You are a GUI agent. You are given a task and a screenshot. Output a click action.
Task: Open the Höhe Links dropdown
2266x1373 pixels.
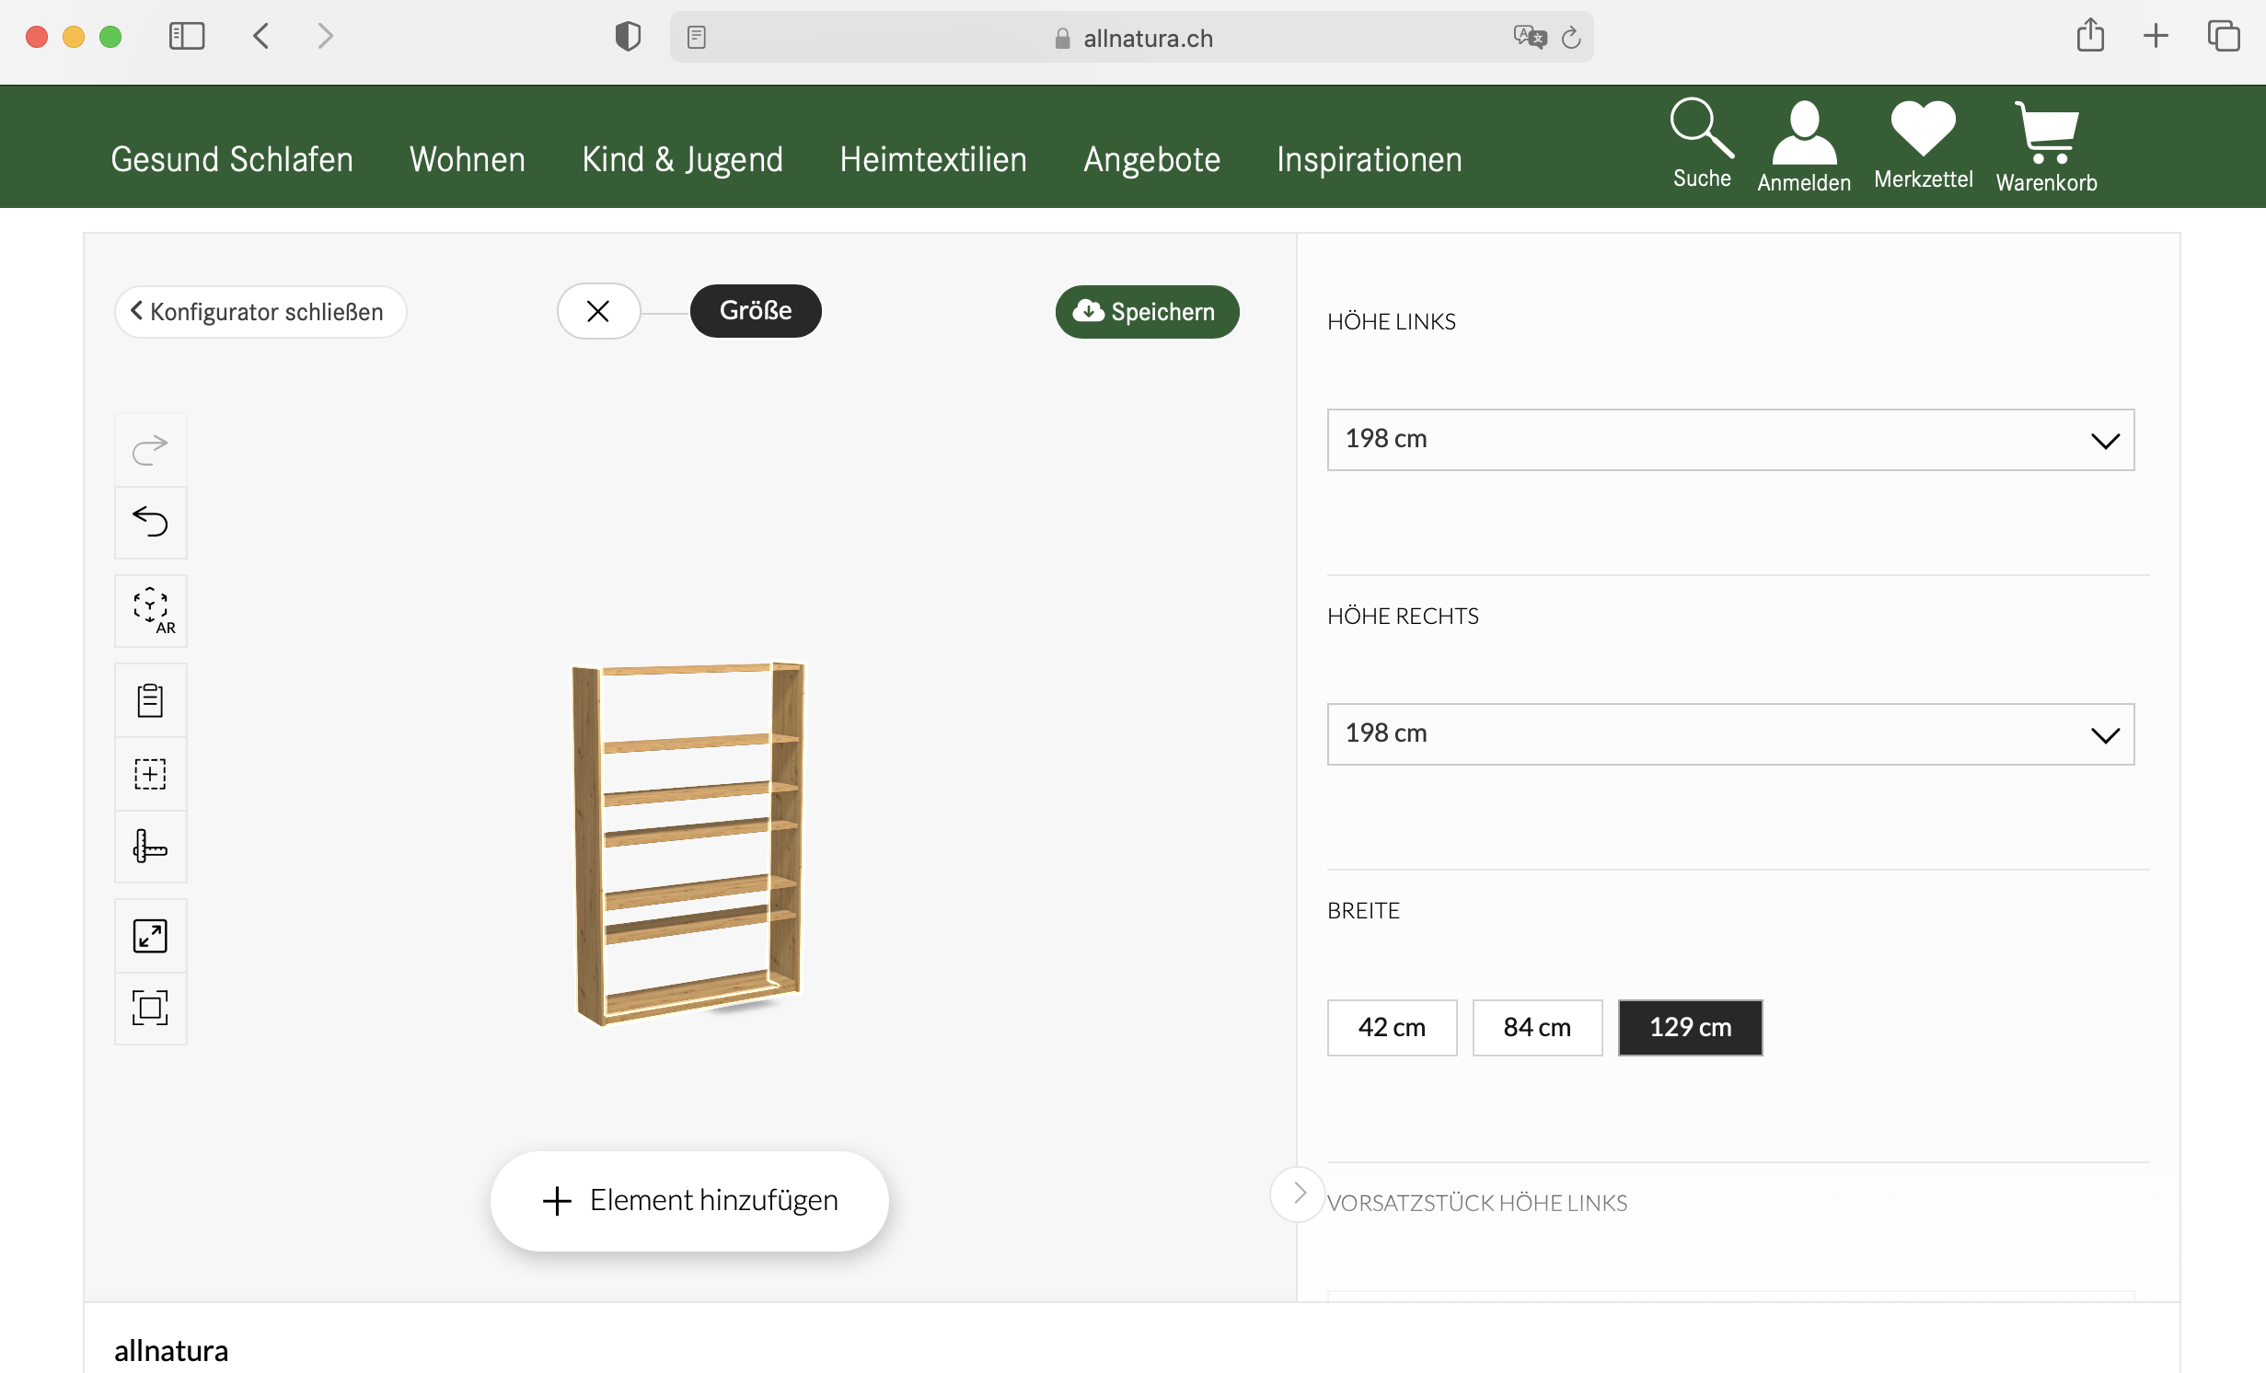[x=1730, y=440]
